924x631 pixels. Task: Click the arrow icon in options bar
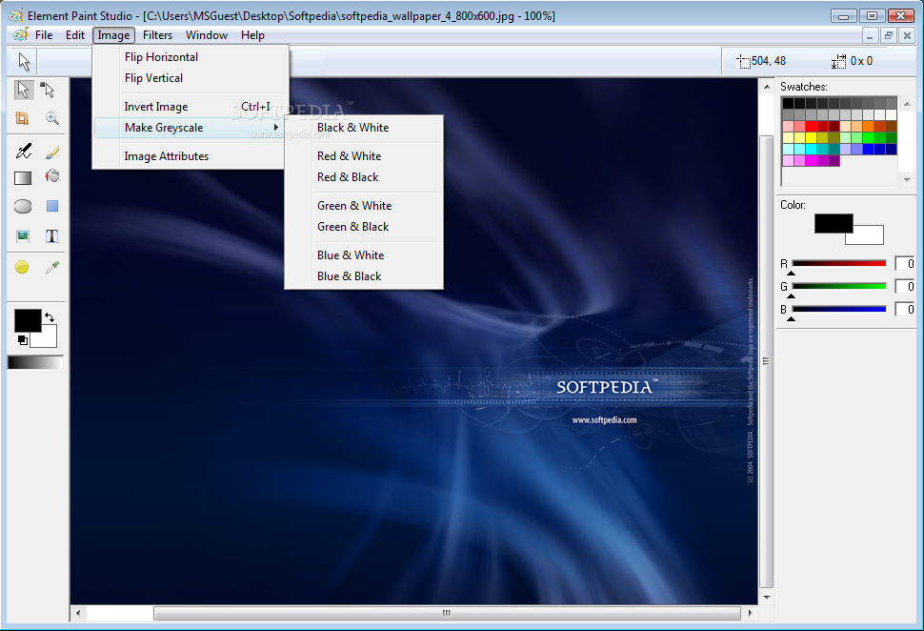[x=24, y=61]
